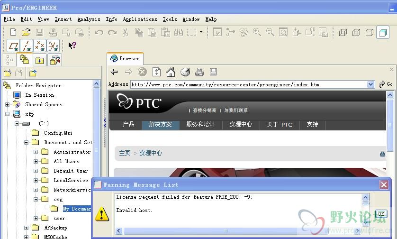Toggle datum axes display

[27, 46]
